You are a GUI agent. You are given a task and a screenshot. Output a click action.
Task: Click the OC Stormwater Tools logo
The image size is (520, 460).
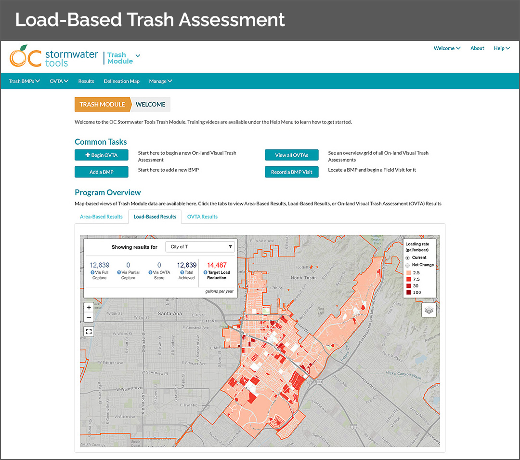(x=54, y=56)
